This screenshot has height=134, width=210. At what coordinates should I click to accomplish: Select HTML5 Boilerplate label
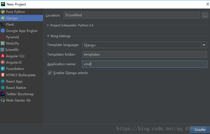coord(21,75)
